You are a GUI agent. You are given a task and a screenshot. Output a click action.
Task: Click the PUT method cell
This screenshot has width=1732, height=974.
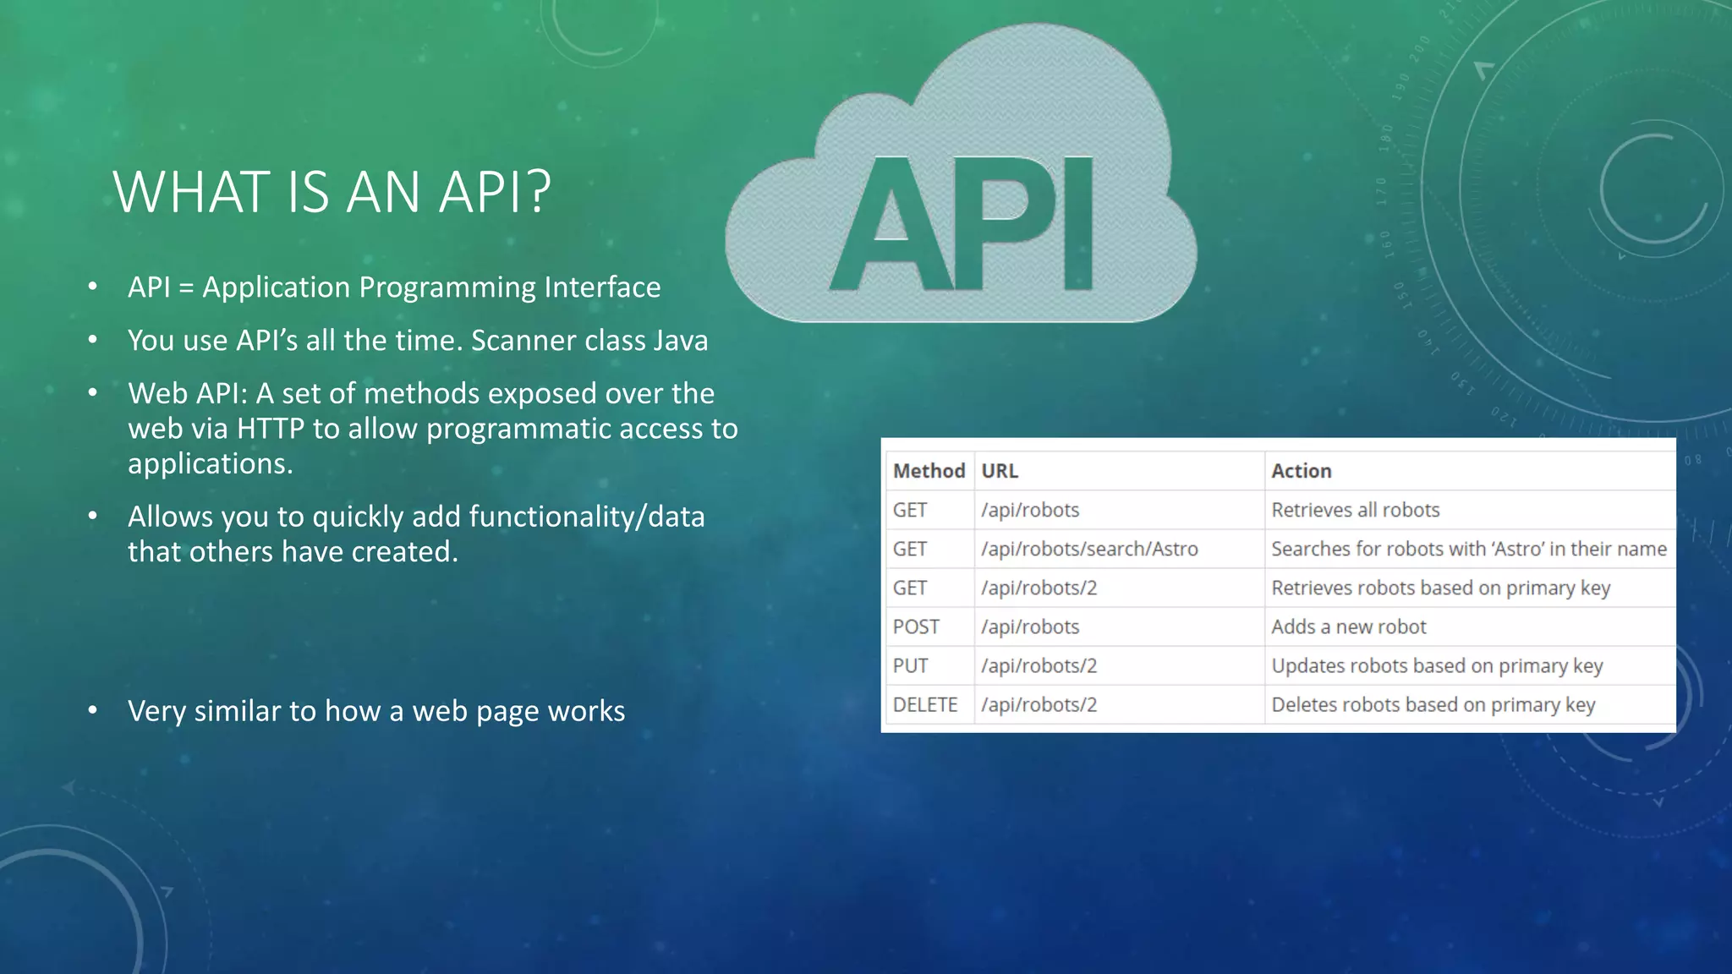tap(910, 665)
